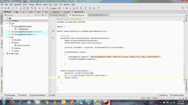Expand the mipmap folder

click(10, 48)
